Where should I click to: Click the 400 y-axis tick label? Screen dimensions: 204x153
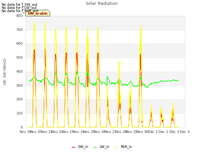(19, 71)
